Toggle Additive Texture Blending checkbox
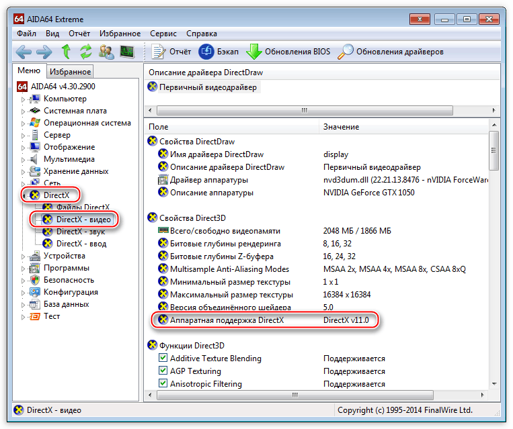The width and height of the screenshot is (513, 429). click(x=163, y=357)
